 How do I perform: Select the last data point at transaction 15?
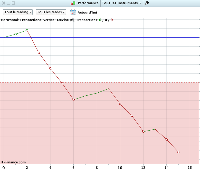(x=179, y=152)
